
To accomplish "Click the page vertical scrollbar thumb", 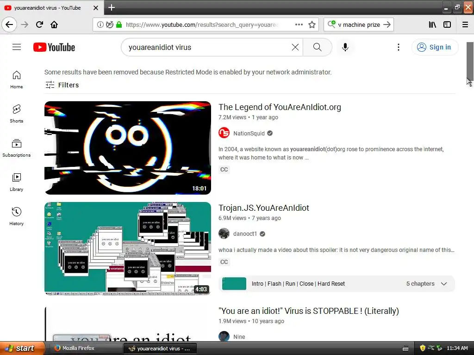I will coord(470,61).
